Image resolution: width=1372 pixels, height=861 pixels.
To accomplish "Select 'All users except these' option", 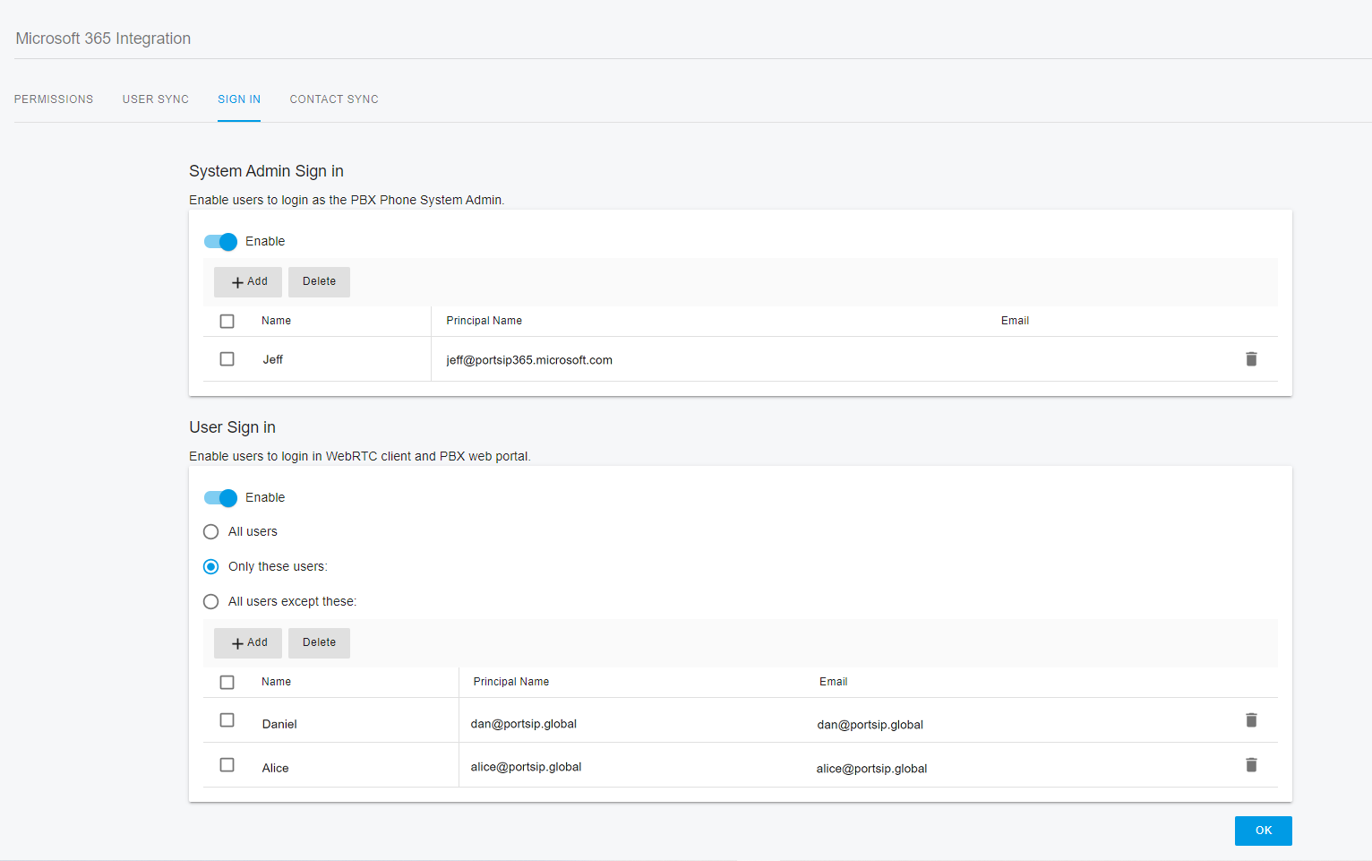I will pos(211,602).
